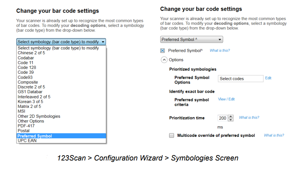This screenshot has height=170, width=298.
Task: Click What is this next to Preferred Symbol
Action: pyautogui.click(x=220, y=50)
